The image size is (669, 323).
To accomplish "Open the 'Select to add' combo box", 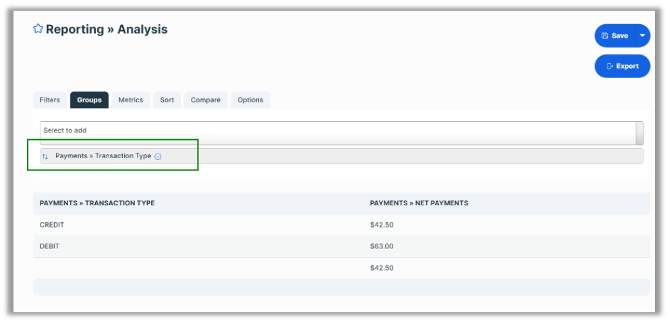I will tap(337, 131).
